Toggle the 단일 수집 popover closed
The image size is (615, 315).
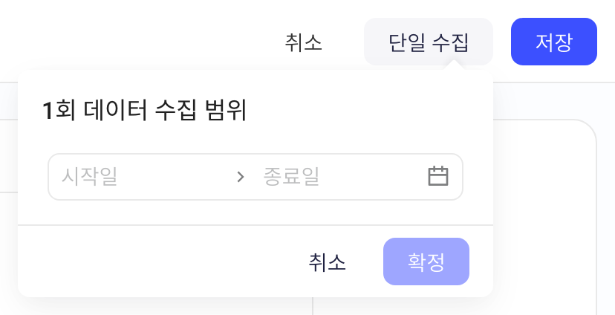click(429, 42)
